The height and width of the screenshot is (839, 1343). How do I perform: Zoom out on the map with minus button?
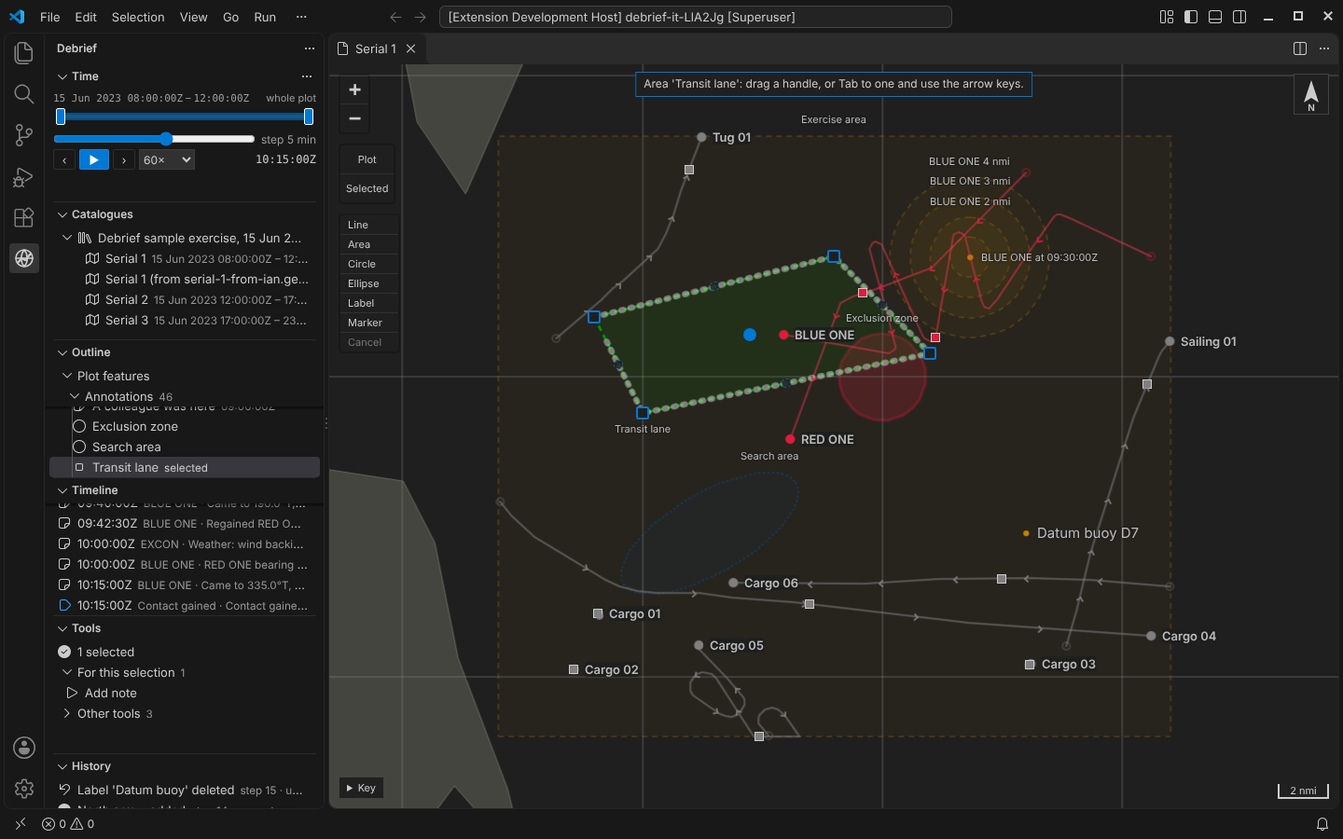point(354,118)
